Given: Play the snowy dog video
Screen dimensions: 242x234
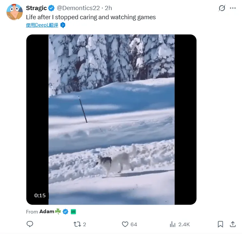Looking at the screenshot, I should click(x=111, y=119).
